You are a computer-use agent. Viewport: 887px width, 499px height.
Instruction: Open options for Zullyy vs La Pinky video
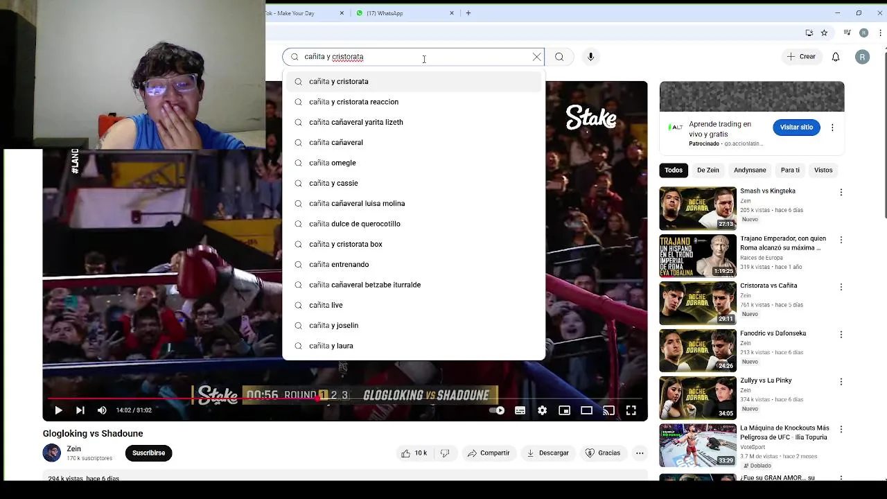pos(841,382)
